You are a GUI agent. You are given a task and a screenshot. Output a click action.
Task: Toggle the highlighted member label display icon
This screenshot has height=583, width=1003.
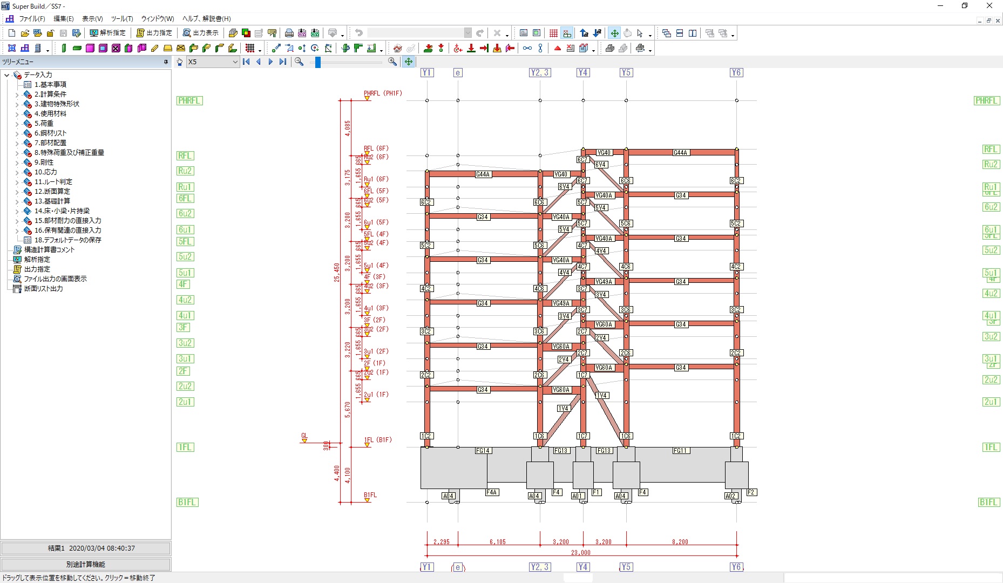(567, 33)
